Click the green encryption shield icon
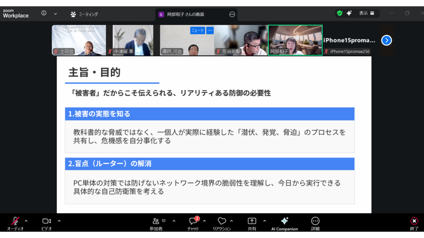Screen dimensions: 424x238 (340, 13)
